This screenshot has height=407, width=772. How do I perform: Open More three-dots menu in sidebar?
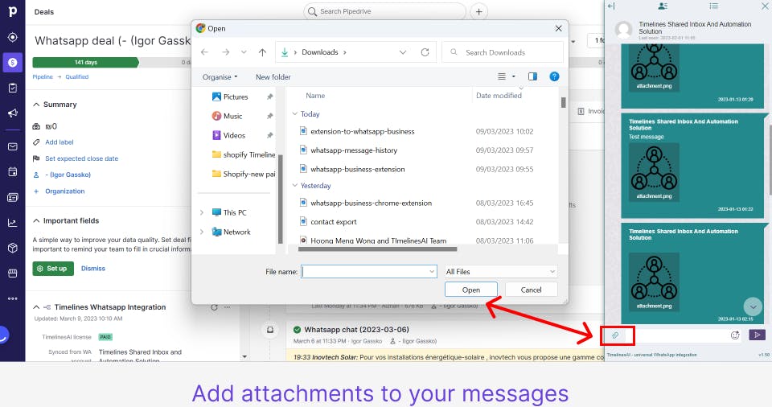coord(12,298)
